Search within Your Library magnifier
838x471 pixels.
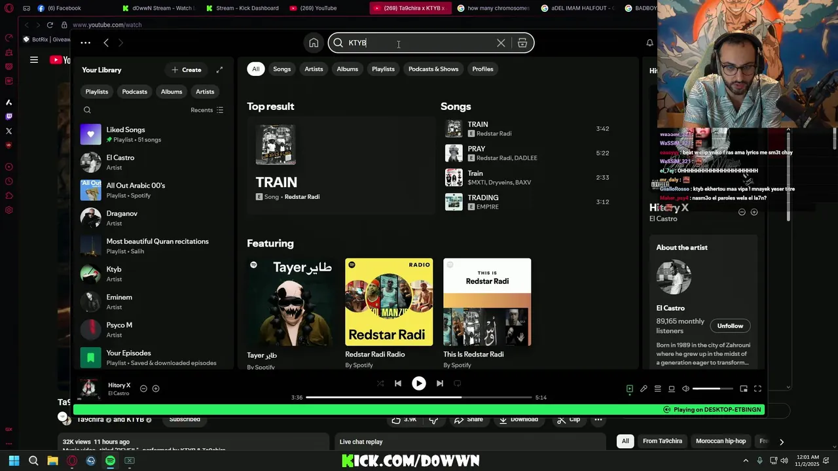coord(87,110)
